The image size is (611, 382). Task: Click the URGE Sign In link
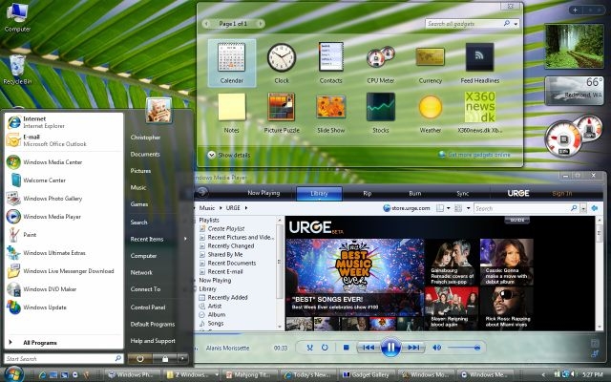click(562, 193)
